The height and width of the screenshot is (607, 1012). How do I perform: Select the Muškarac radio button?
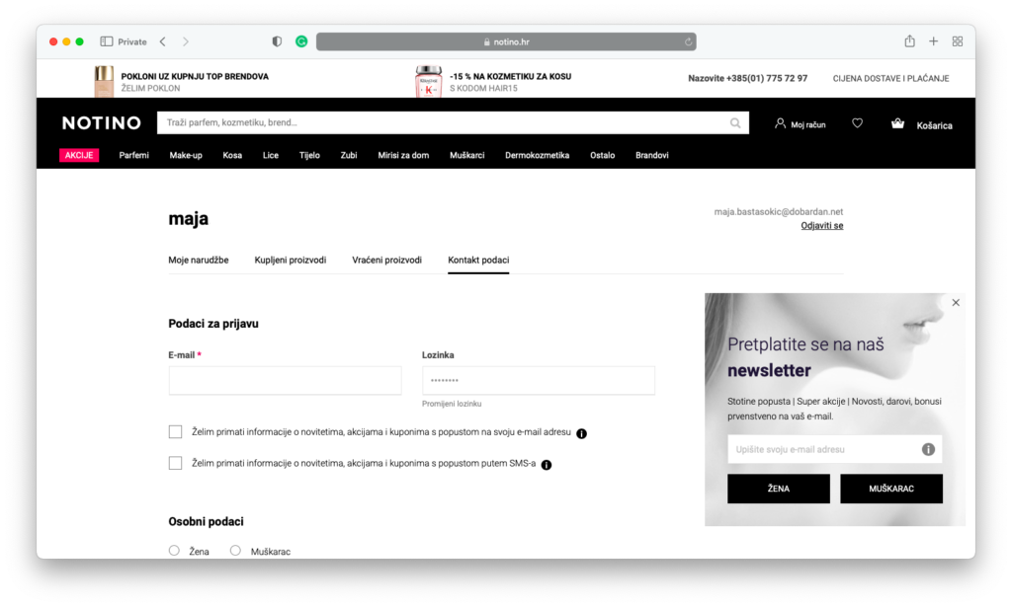pyautogui.click(x=235, y=551)
